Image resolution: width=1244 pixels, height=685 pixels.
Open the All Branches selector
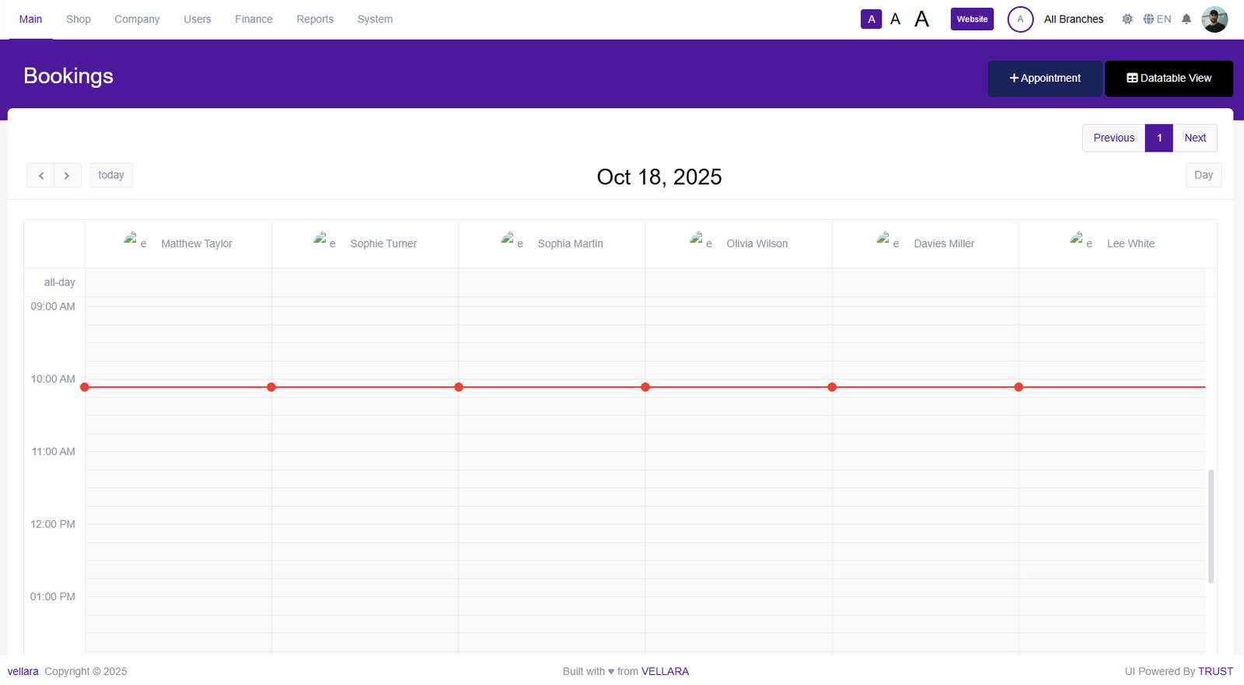pyautogui.click(x=1073, y=19)
